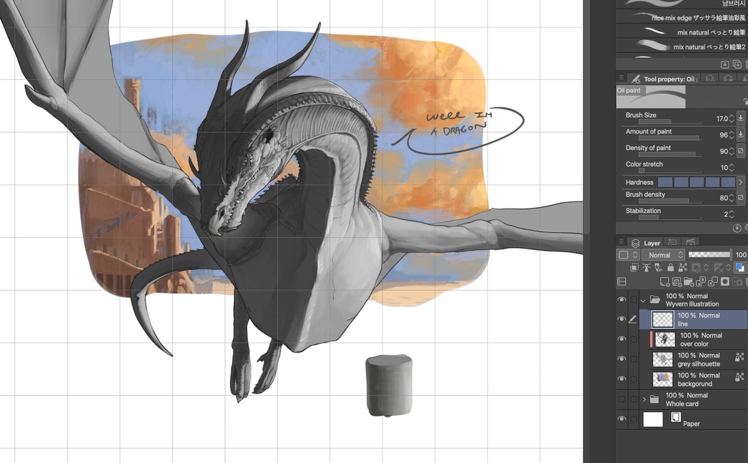Click Brush Size dynamics button
The width and height of the screenshot is (748, 463).
[741, 118]
